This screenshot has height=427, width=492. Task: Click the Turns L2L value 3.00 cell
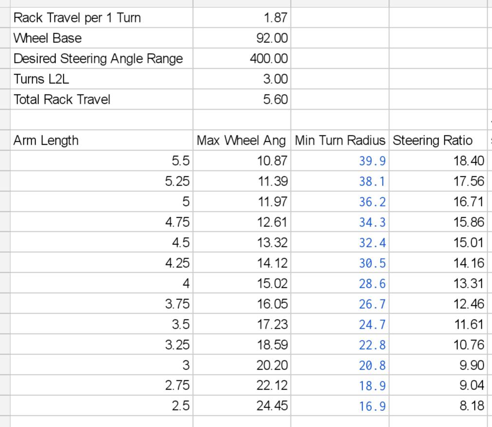pyautogui.click(x=242, y=79)
